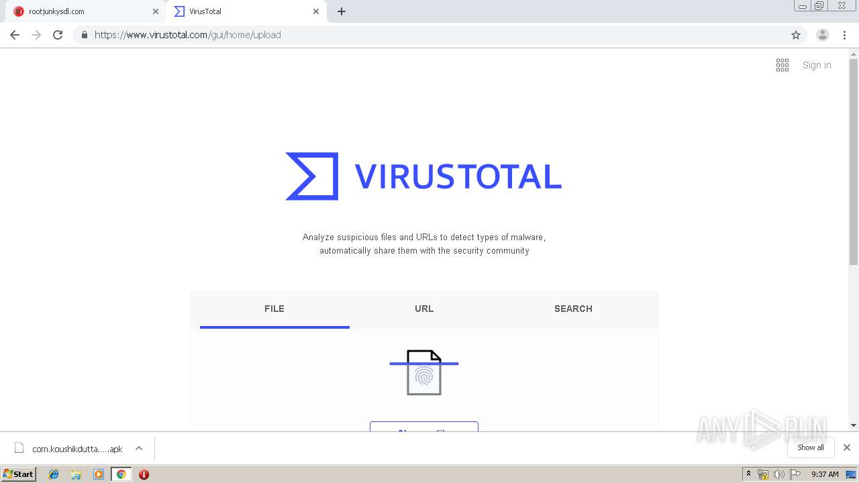Click the browser forward arrow
The height and width of the screenshot is (483, 859).
click(x=36, y=35)
